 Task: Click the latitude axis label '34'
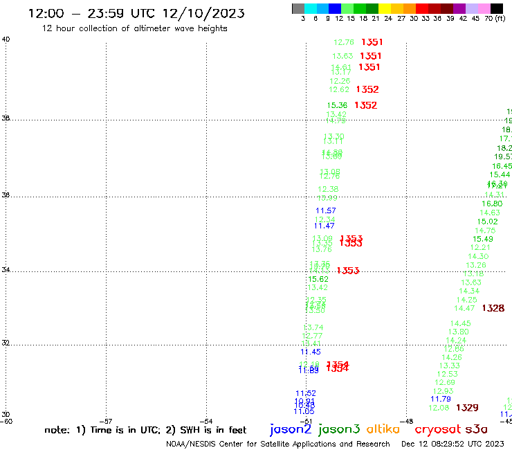point(6,269)
